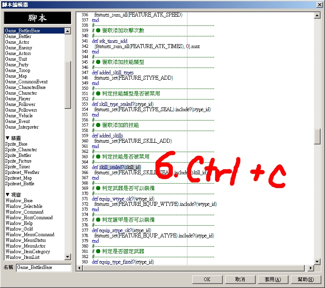Click line 353 def skill_type_sealed?(stype_id)
This screenshot has height=288, width=325.
pyautogui.click(x=123, y=104)
